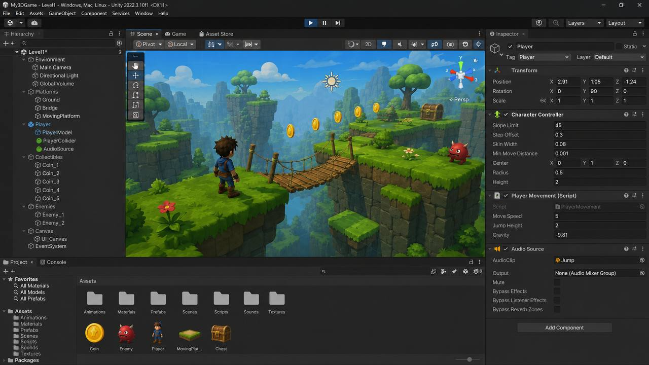This screenshot has height=365, width=649.
Task: Open the Undo History icon
Action: pos(539,23)
